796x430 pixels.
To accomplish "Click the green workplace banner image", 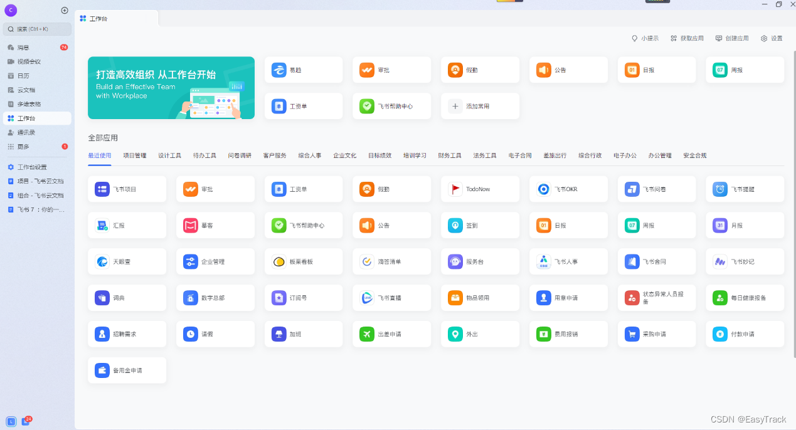I will pos(171,88).
